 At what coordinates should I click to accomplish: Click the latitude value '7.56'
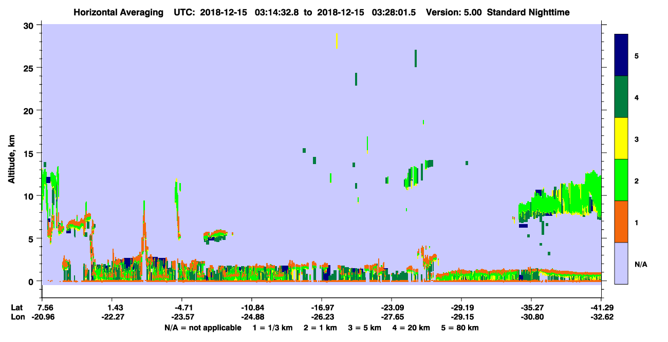tap(42, 308)
